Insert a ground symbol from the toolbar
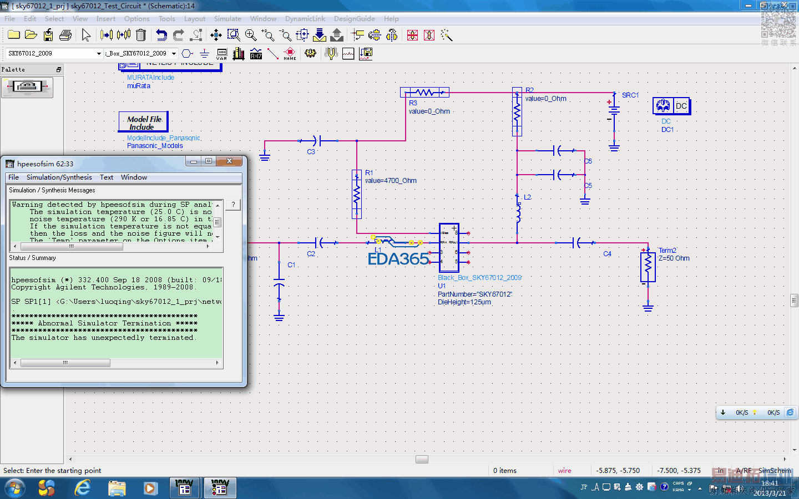 pos(204,54)
